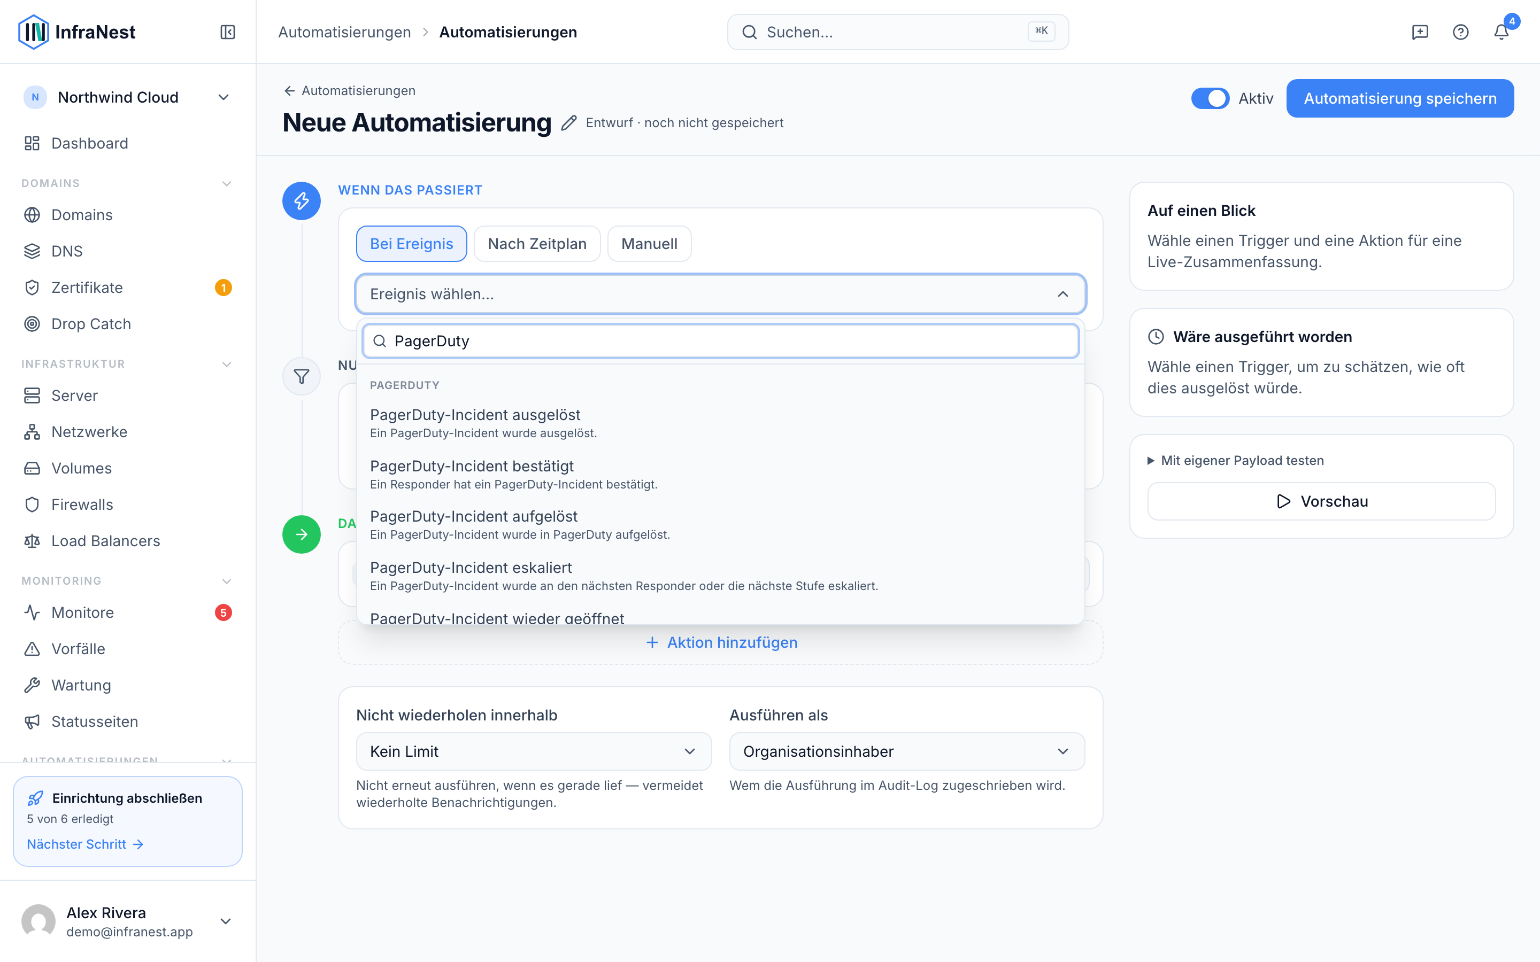
Task: Click the Wäre ausgeführt worden clock icon
Action: pyautogui.click(x=1156, y=337)
